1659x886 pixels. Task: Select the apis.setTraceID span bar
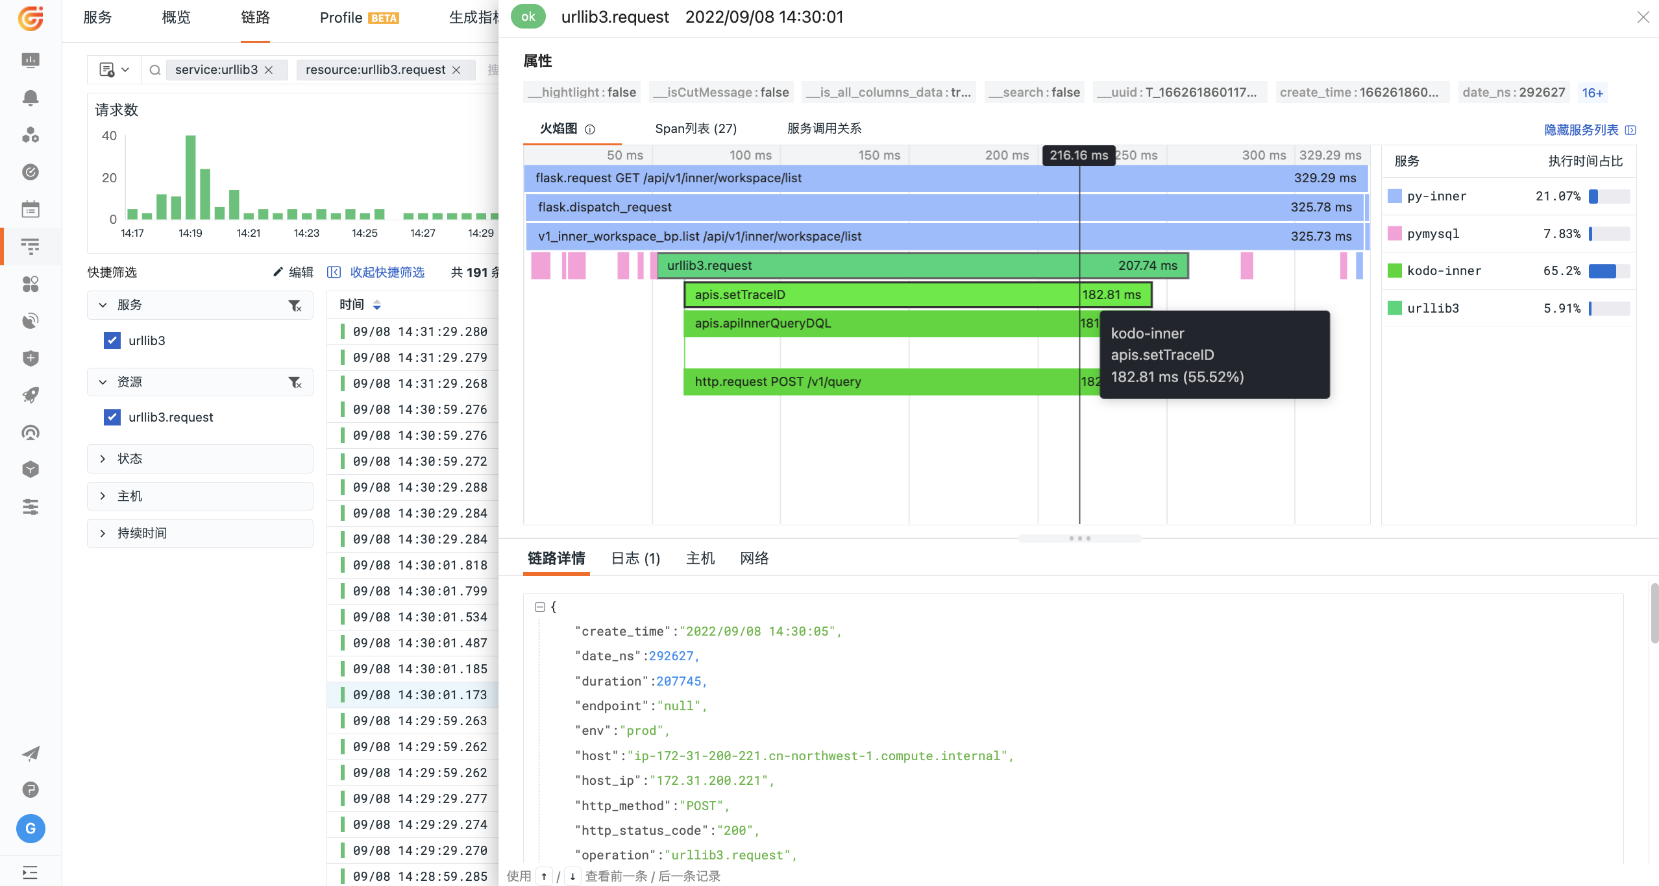point(918,294)
